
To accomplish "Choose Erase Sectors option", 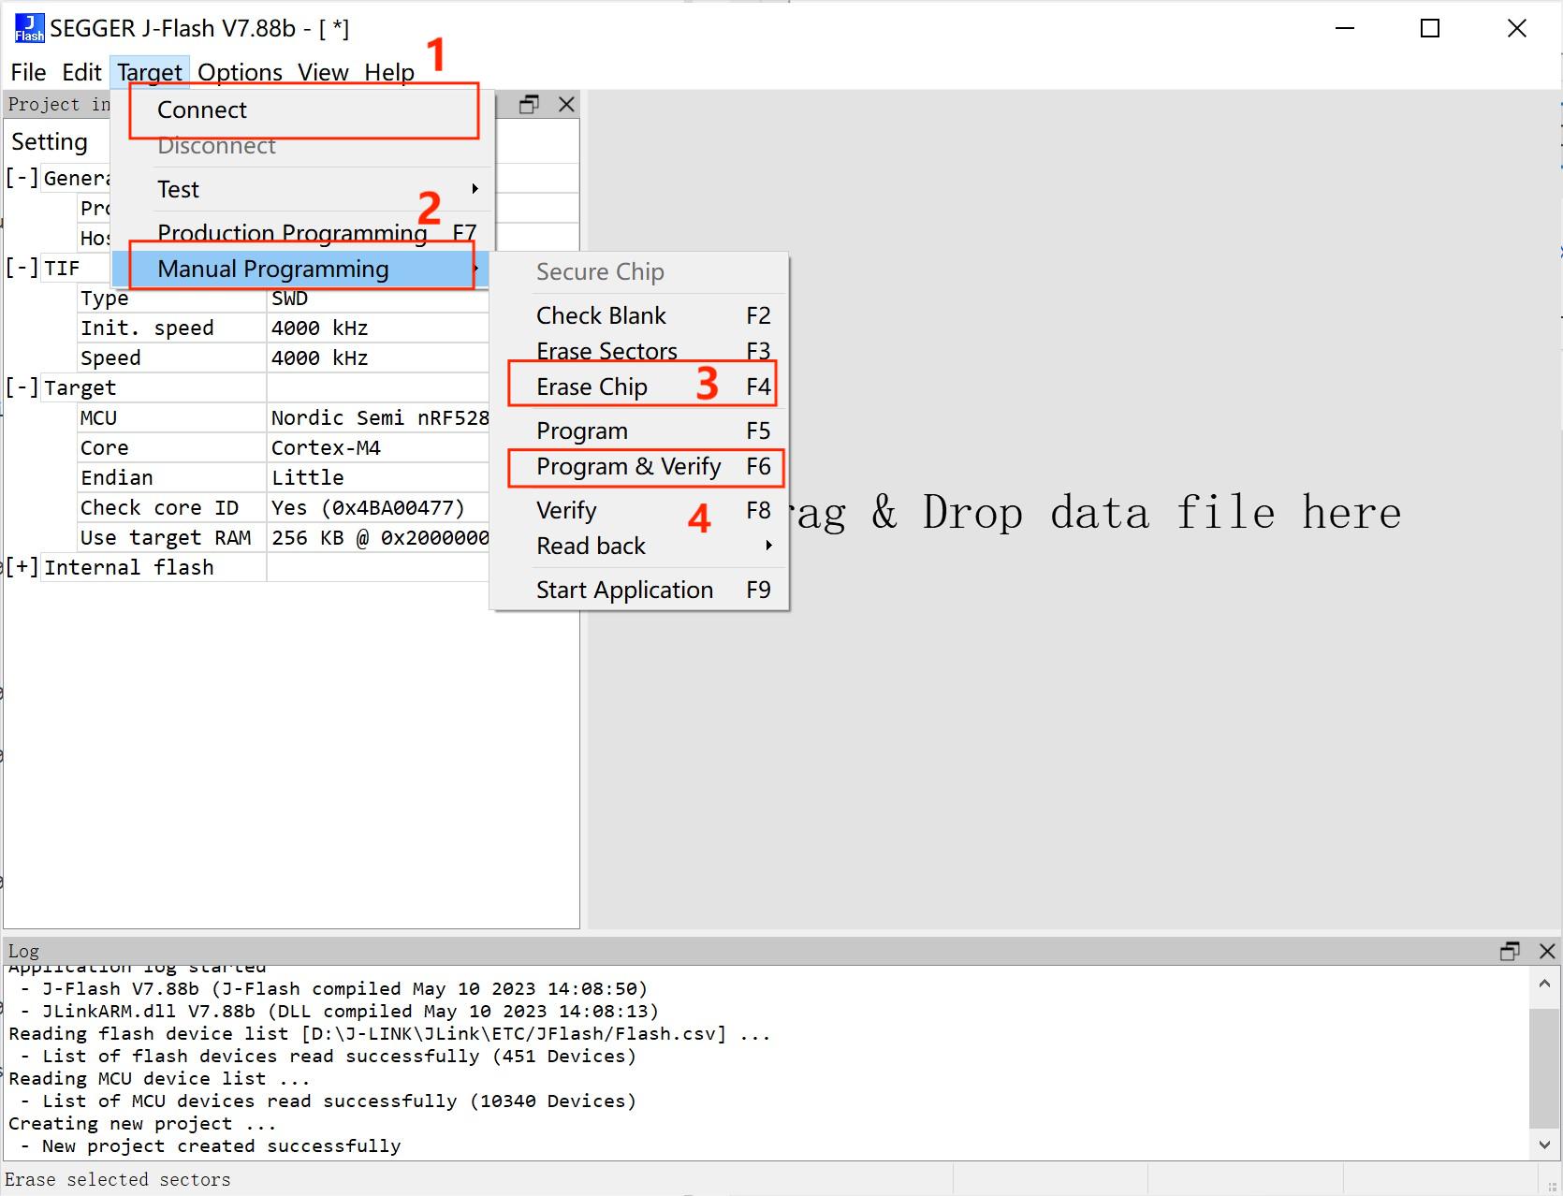I will tap(640, 351).
